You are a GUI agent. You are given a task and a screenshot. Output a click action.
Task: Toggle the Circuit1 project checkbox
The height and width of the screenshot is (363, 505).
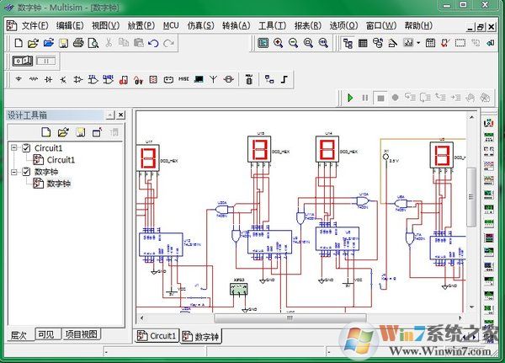coord(26,148)
